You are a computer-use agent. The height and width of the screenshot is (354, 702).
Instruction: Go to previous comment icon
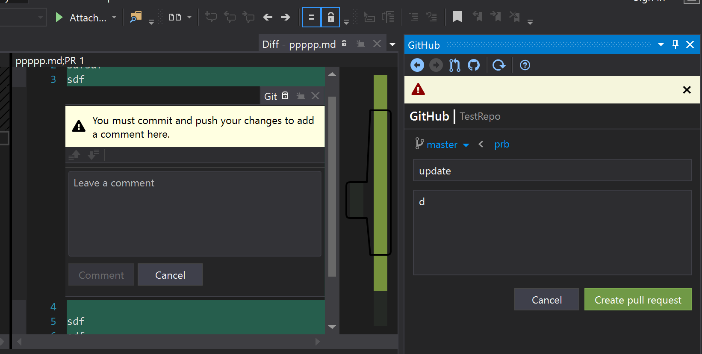pyautogui.click(x=230, y=17)
